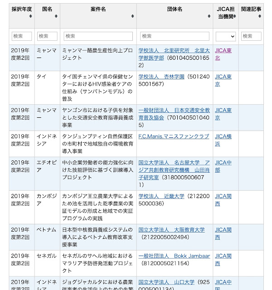The height and width of the screenshot is (290, 272).
Task: Select the エチオピア country cell
Action: 47,174
